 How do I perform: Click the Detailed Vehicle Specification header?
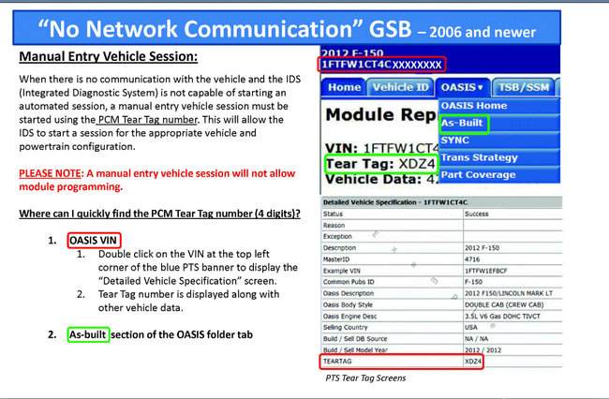tap(395, 202)
